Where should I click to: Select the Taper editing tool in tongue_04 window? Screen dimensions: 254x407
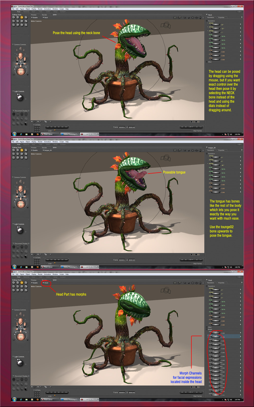click(x=18, y=154)
